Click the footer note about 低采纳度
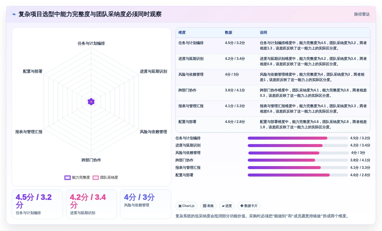The width and height of the screenshot is (382, 231). (x=262, y=216)
